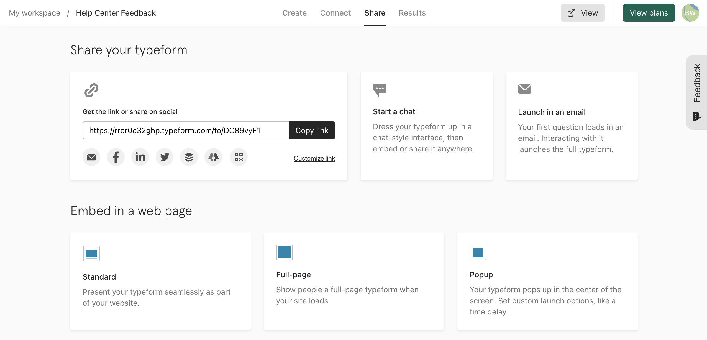
Task: Open Customize link option
Action: click(x=314, y=158)
